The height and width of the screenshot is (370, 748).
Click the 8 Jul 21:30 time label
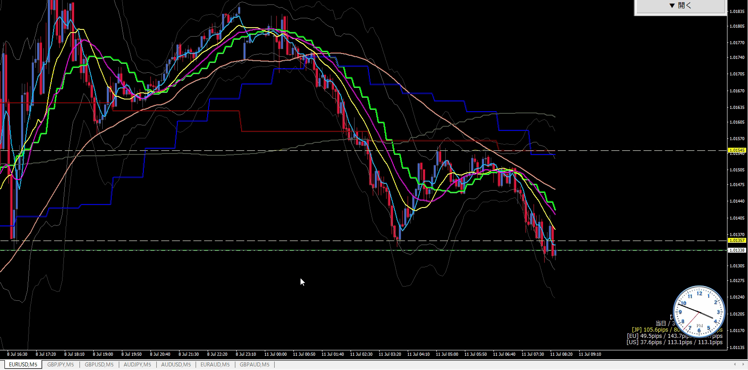point(188,354)
